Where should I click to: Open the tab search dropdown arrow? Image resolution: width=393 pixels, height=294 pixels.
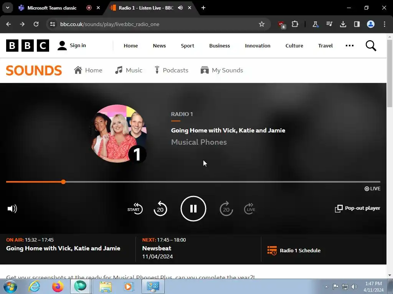(x=8, y=8)
